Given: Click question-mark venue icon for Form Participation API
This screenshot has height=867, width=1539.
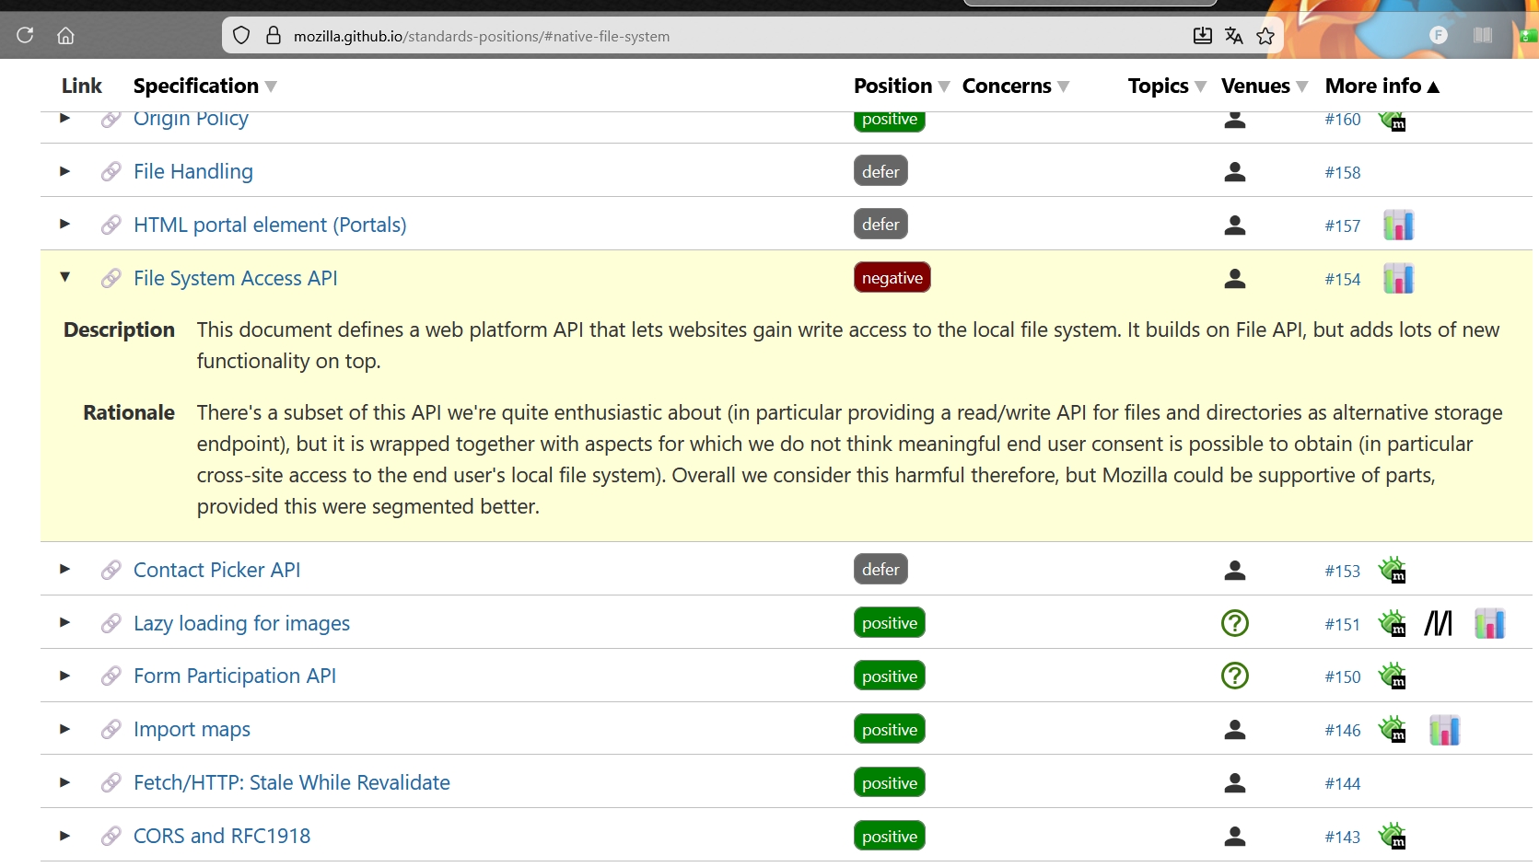Looking at the screenshot, I should point(1234,676).
